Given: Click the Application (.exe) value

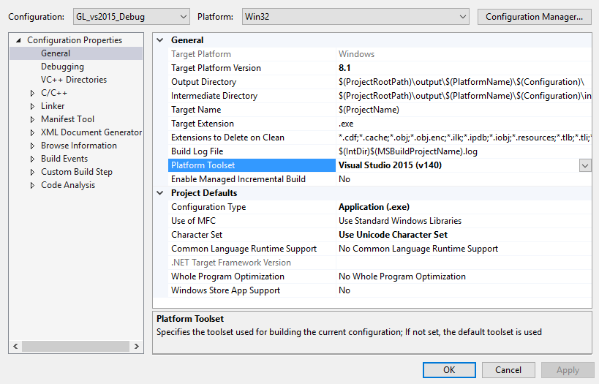Looking at the screenshot, I should pos(374,207).
